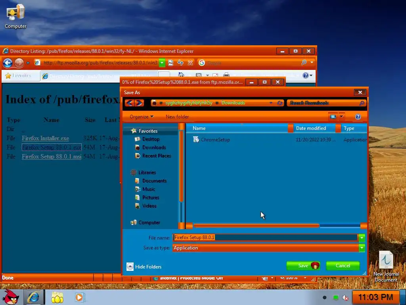Open the Pictures library
406x305 pixels.
coord(150,197)
